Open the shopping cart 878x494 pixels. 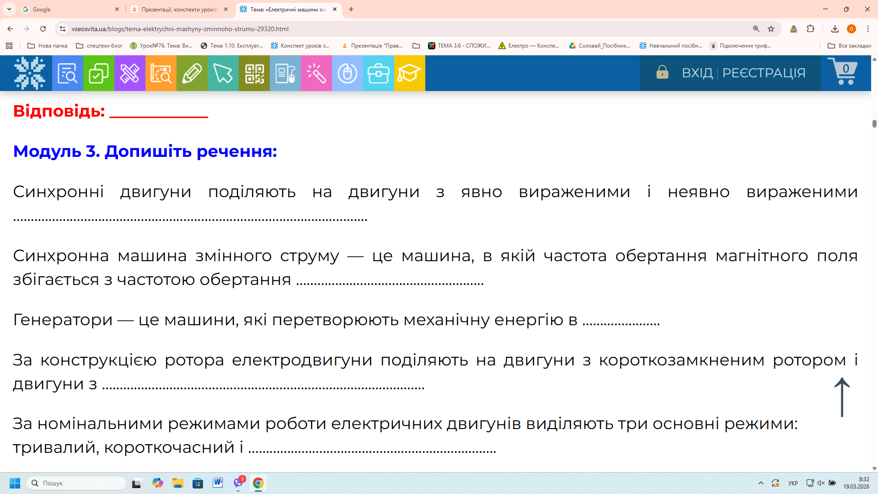[x=844, y=72]
